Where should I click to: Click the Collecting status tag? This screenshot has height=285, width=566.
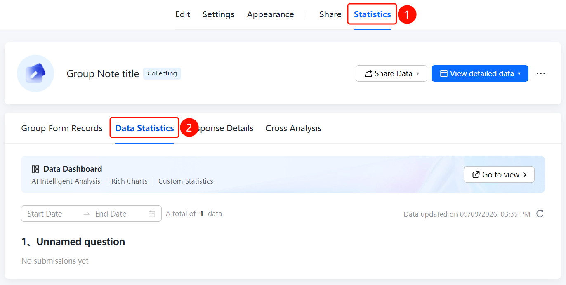[162, 73]
